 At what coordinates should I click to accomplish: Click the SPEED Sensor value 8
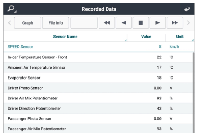point(160,47)
